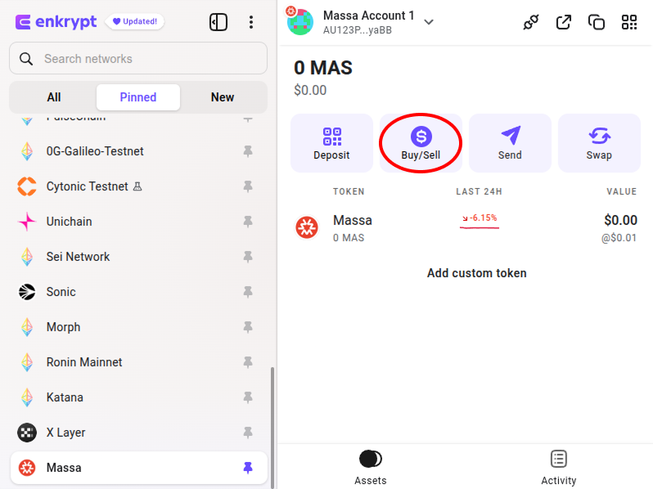Click the enkrypt logo
Screen dimensions: 653x489
[x=56, y=21]
